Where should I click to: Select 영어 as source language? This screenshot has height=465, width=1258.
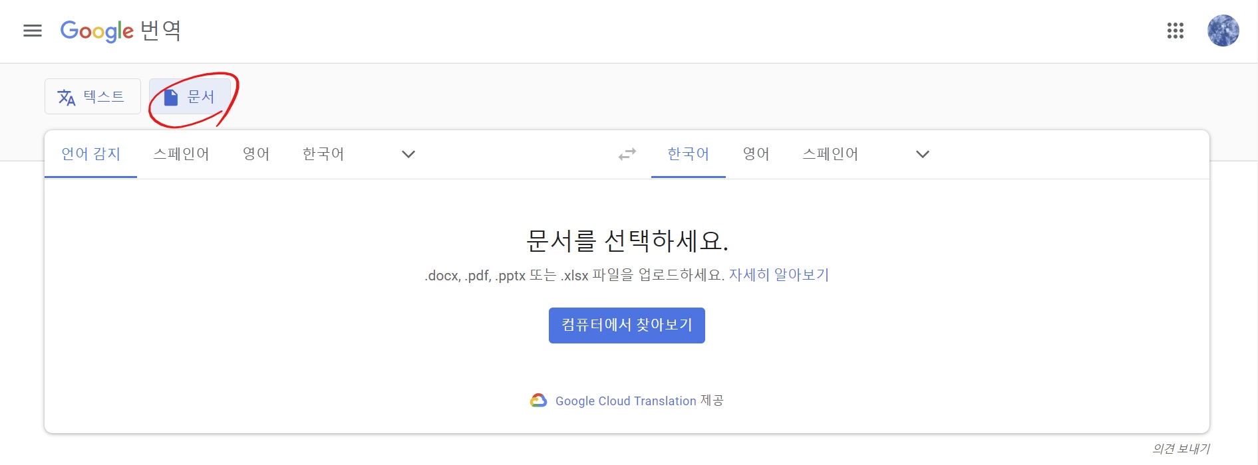(256, 154)
